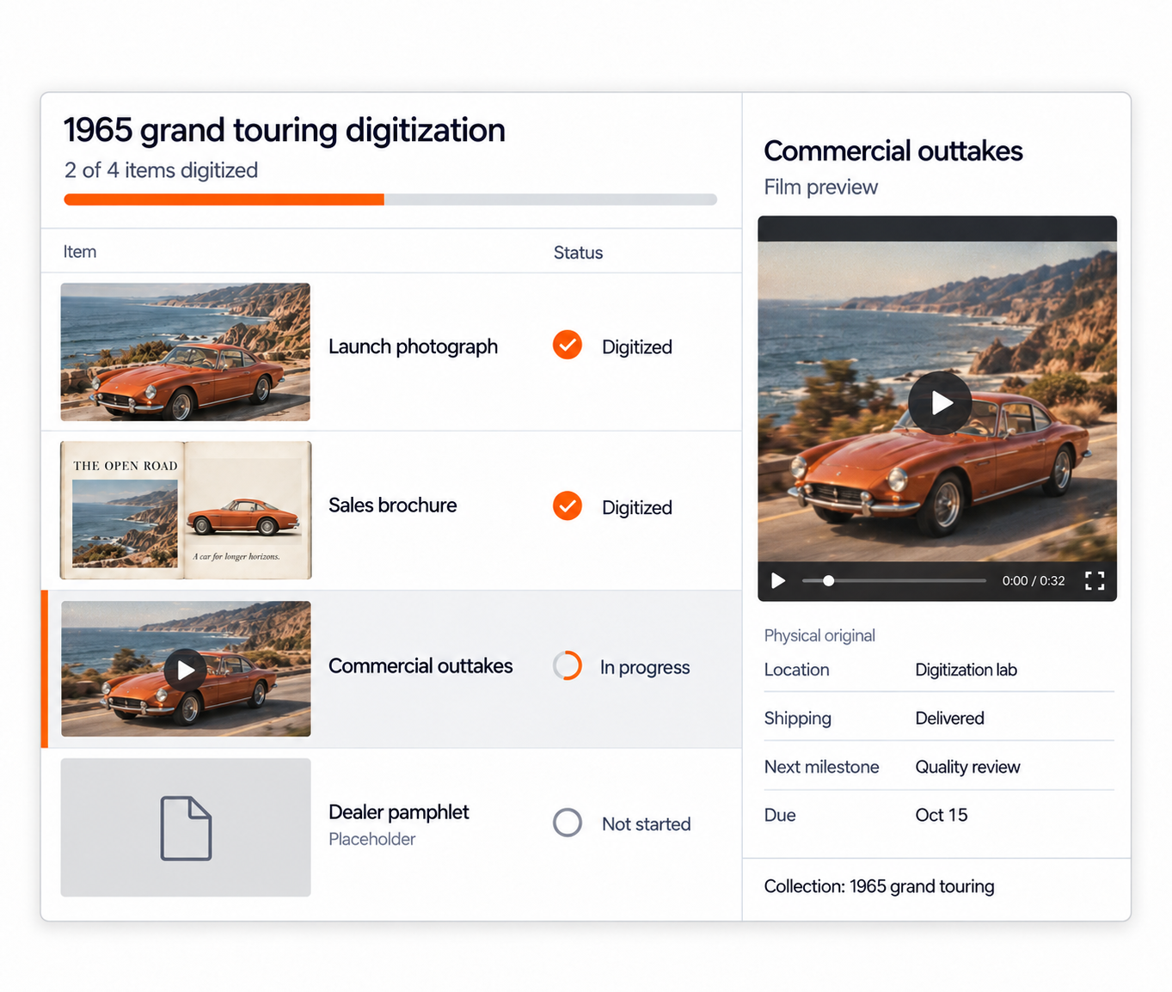This screenshot has height=992, width=1172.
Task: Click the In progress spinner icon
Action: [568, 665]
